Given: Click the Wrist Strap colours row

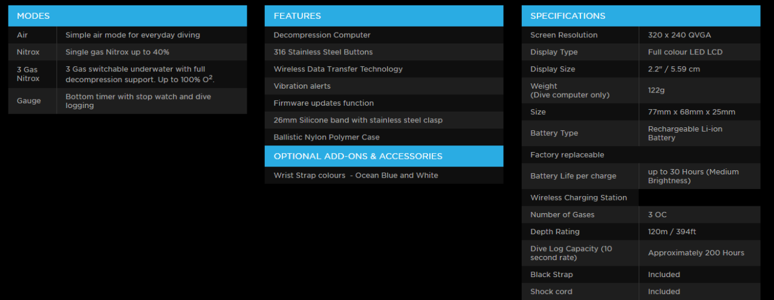Looking at the screenshot, I should [356, 175].
